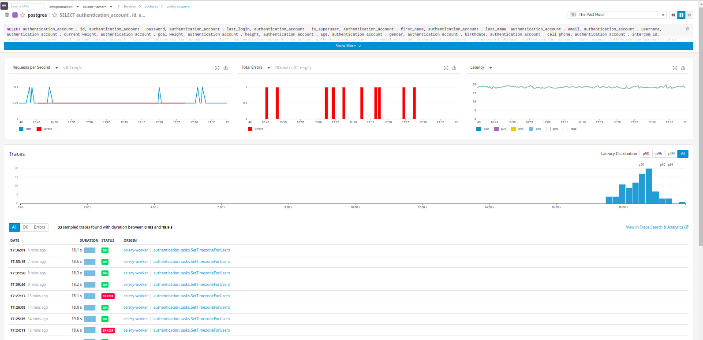Step the time range backward
The image size is (703, 340).
673,15
